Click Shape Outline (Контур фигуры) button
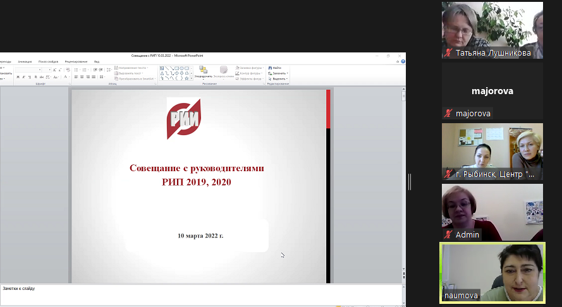Viewport: 562px width, 307px height. [248, 73]
